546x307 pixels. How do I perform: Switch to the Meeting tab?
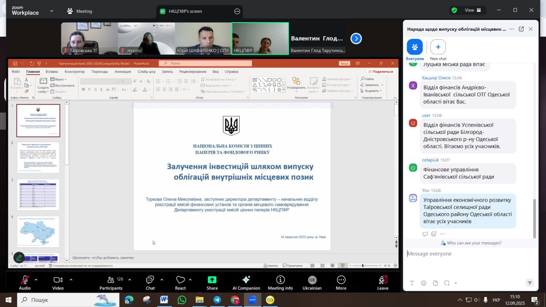click(x=80, y=11)
